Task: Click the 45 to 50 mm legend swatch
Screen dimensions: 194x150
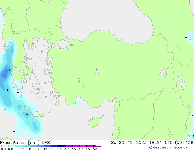Action: point(90,146)
